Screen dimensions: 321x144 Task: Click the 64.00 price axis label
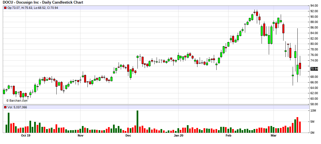pos(314,88)
